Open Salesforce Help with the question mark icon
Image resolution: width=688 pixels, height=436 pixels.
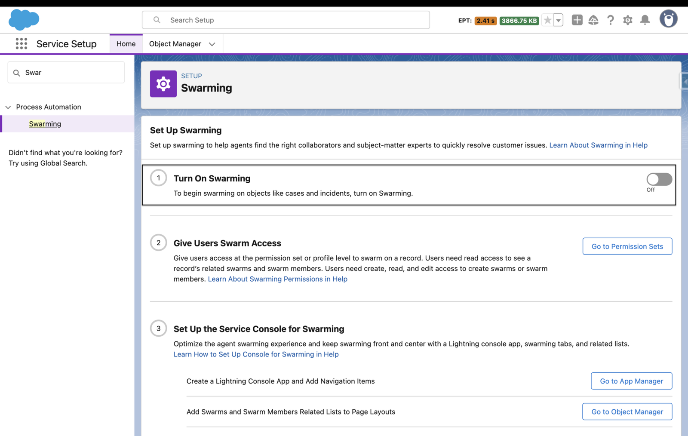[611, 20]
